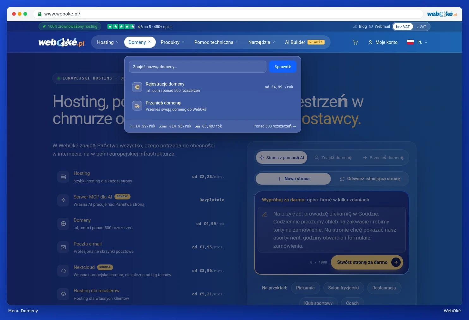Select the Odśwież istniejącą stronę option
The width and height of the screenshot is (469, 320).
[370, 179]
